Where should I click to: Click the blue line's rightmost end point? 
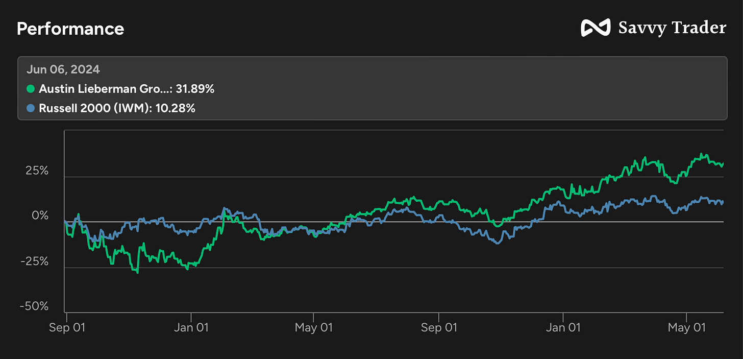click(x=723, y=202)
